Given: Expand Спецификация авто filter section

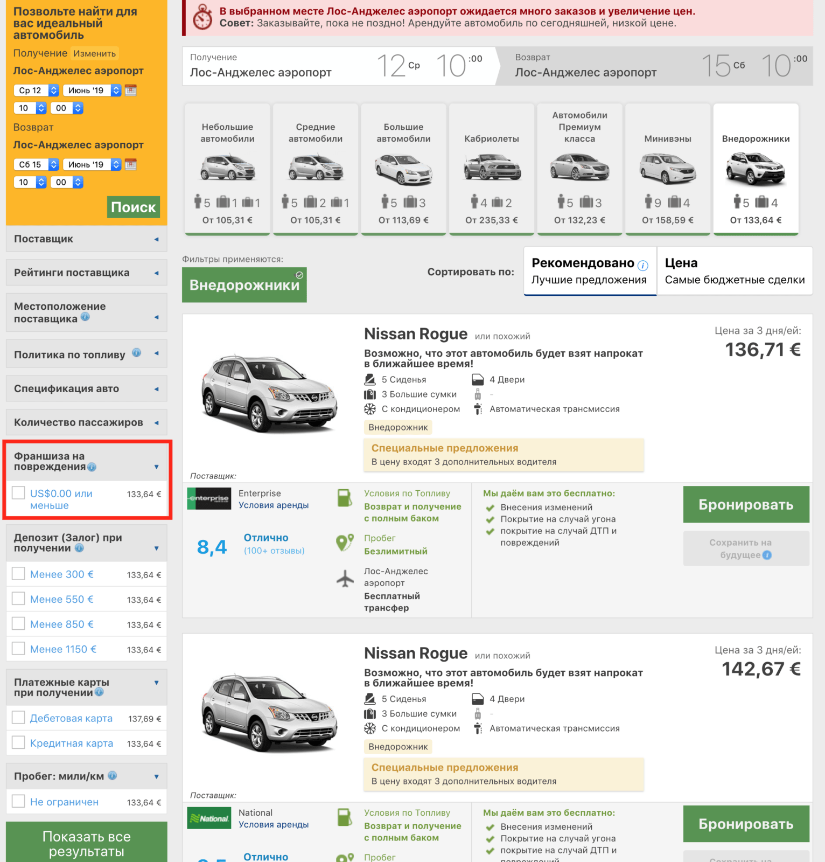Looking at the screenshot, I should coord(86,388).
